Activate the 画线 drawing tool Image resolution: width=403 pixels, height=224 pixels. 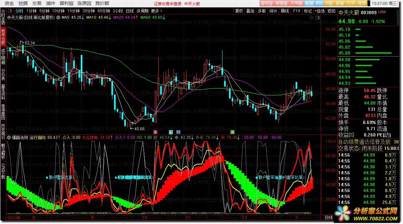point(285,11)
